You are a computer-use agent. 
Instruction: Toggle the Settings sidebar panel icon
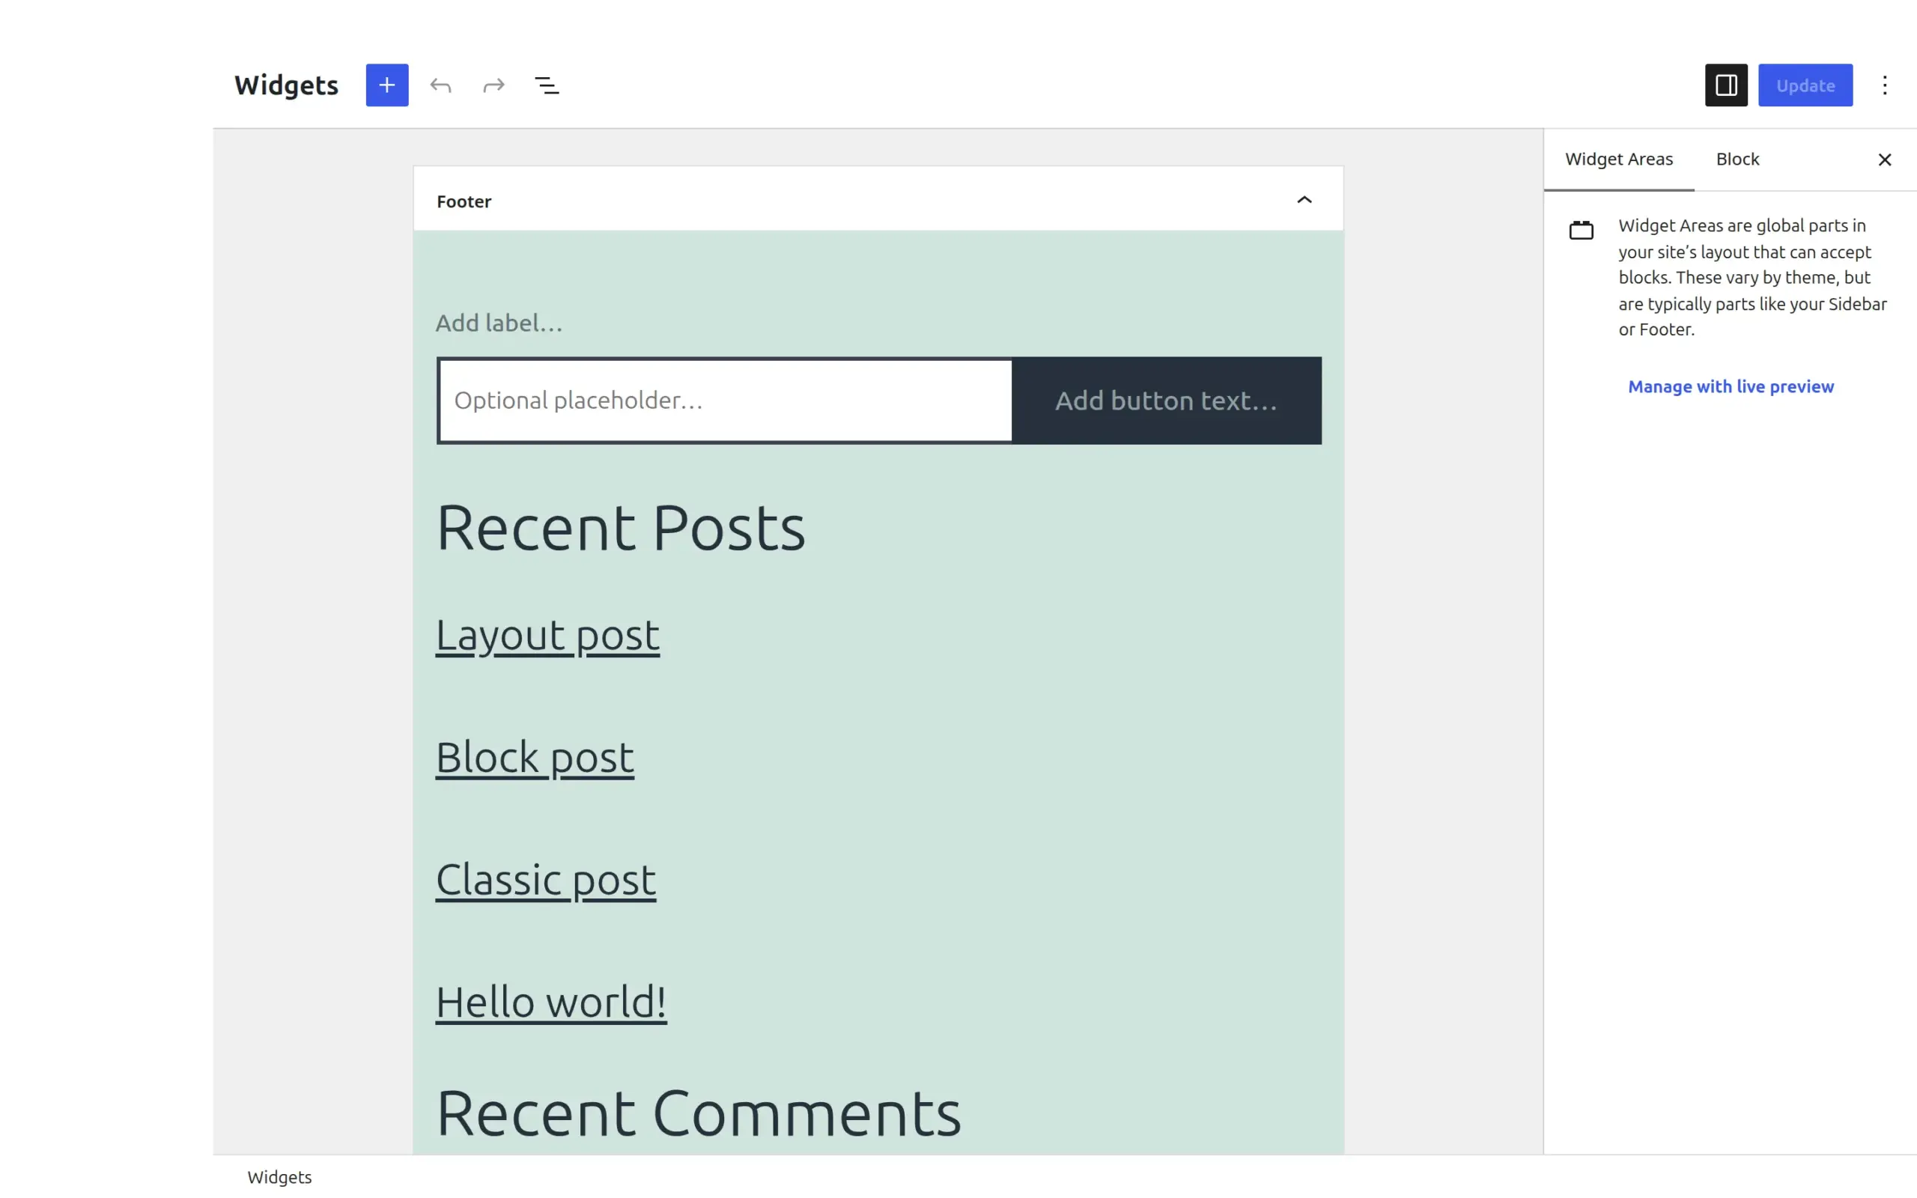tap(1726, 85)
